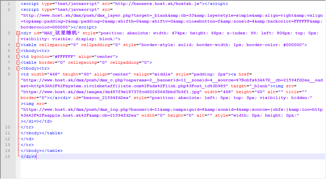Screen dimensions: 326x179
Task: Click the </tbody></table> tag on line 14
Action: coord(42,151)
